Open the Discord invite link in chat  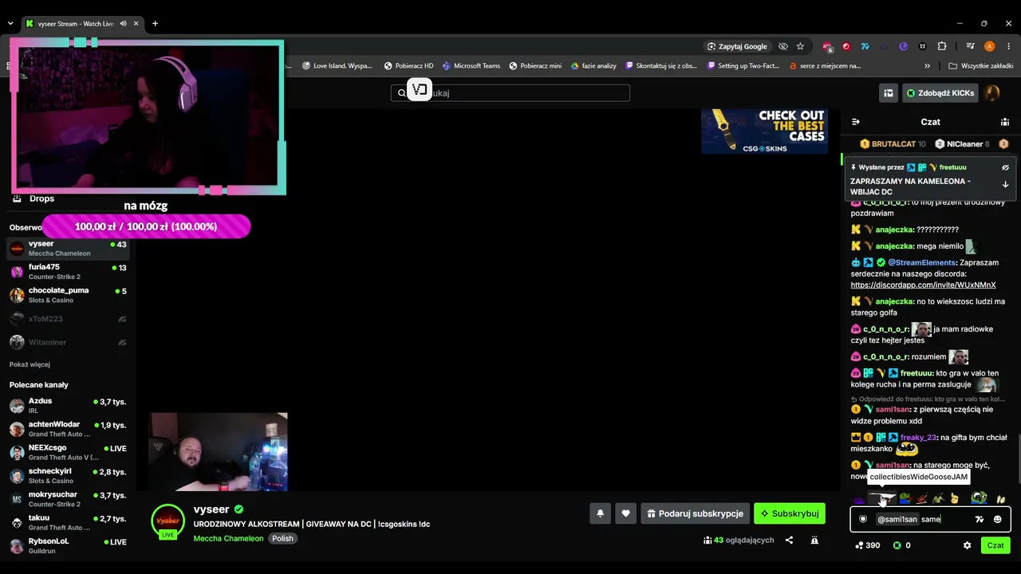coord(923,285)
